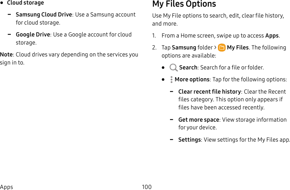Click the bold Samsung folder word
Image resolution: width=290 pixels, height=190 pixels.
pos(184,48)
